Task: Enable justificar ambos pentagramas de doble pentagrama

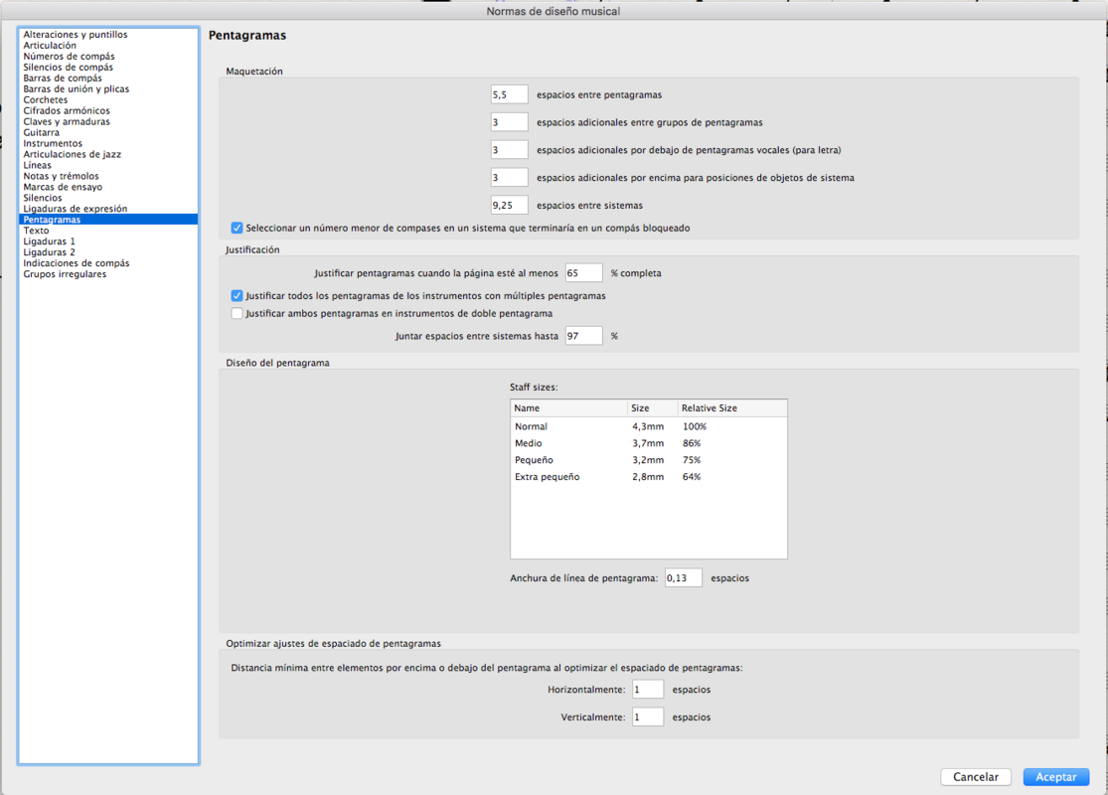Action: click(x=237, y=313)
